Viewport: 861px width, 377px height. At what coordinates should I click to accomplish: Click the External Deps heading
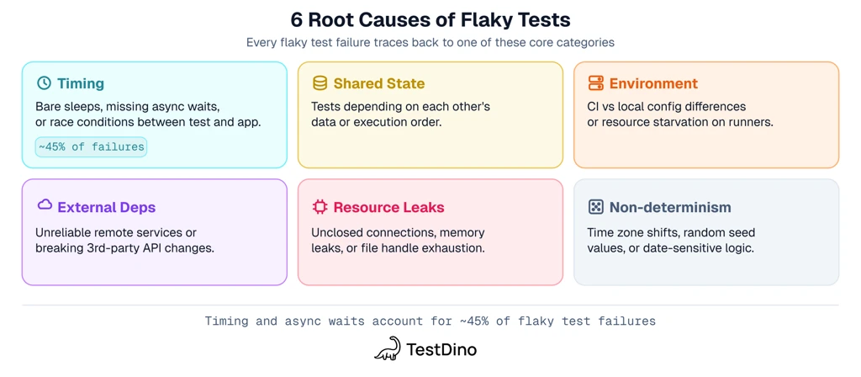tap(106, 207)
